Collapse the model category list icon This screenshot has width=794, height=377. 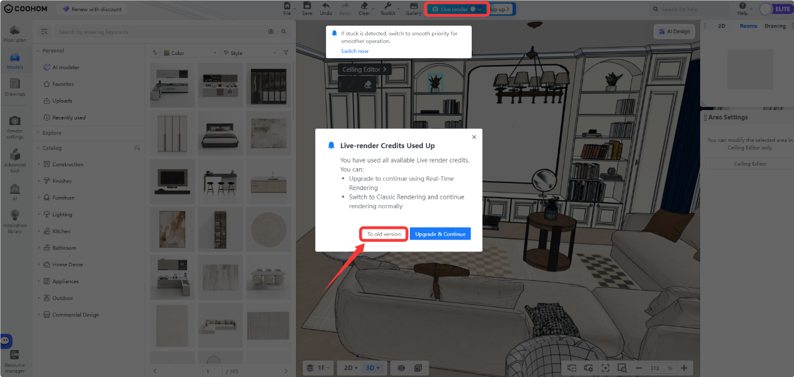44,32
